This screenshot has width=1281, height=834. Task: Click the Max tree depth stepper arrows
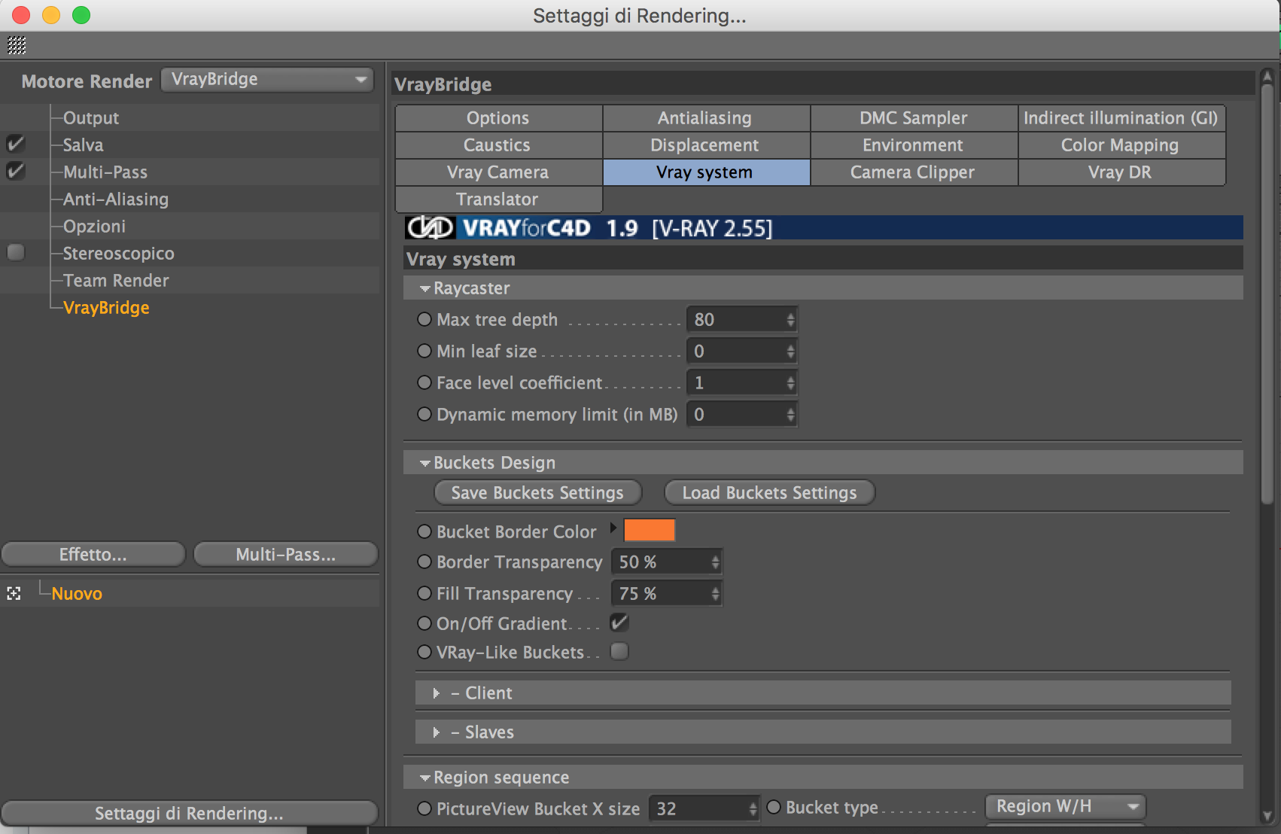(790, 319)
